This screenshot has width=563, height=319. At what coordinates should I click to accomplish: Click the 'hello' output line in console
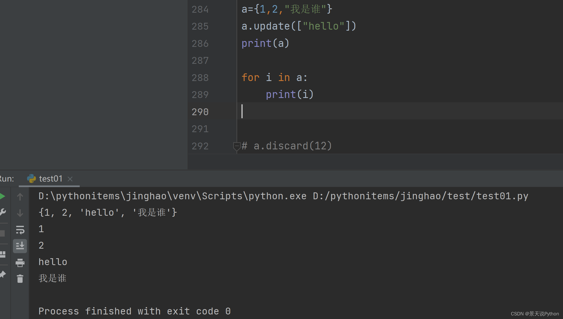tap(53, 262)
